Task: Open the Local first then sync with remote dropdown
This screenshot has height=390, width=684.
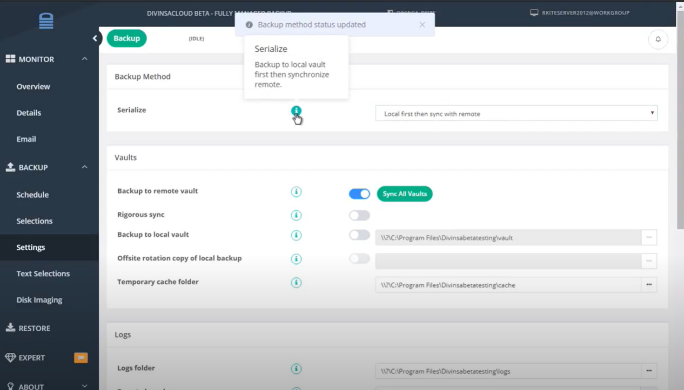Action: (x=516, y=113)
